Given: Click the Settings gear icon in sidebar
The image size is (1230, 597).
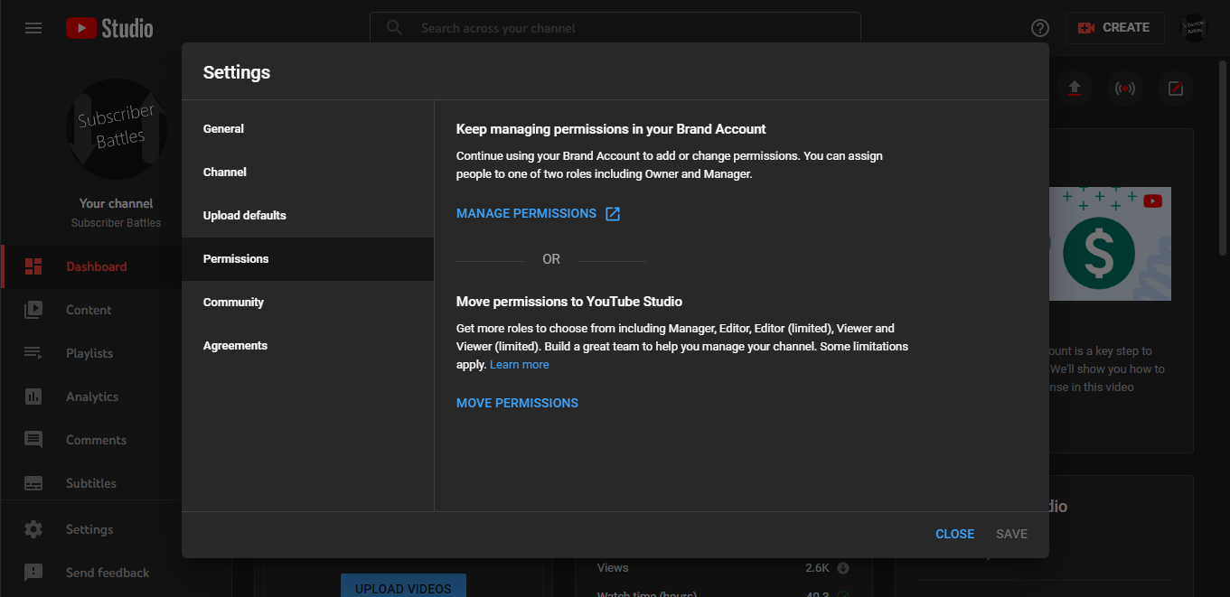Looking at the screenshot, I should 33,529.
